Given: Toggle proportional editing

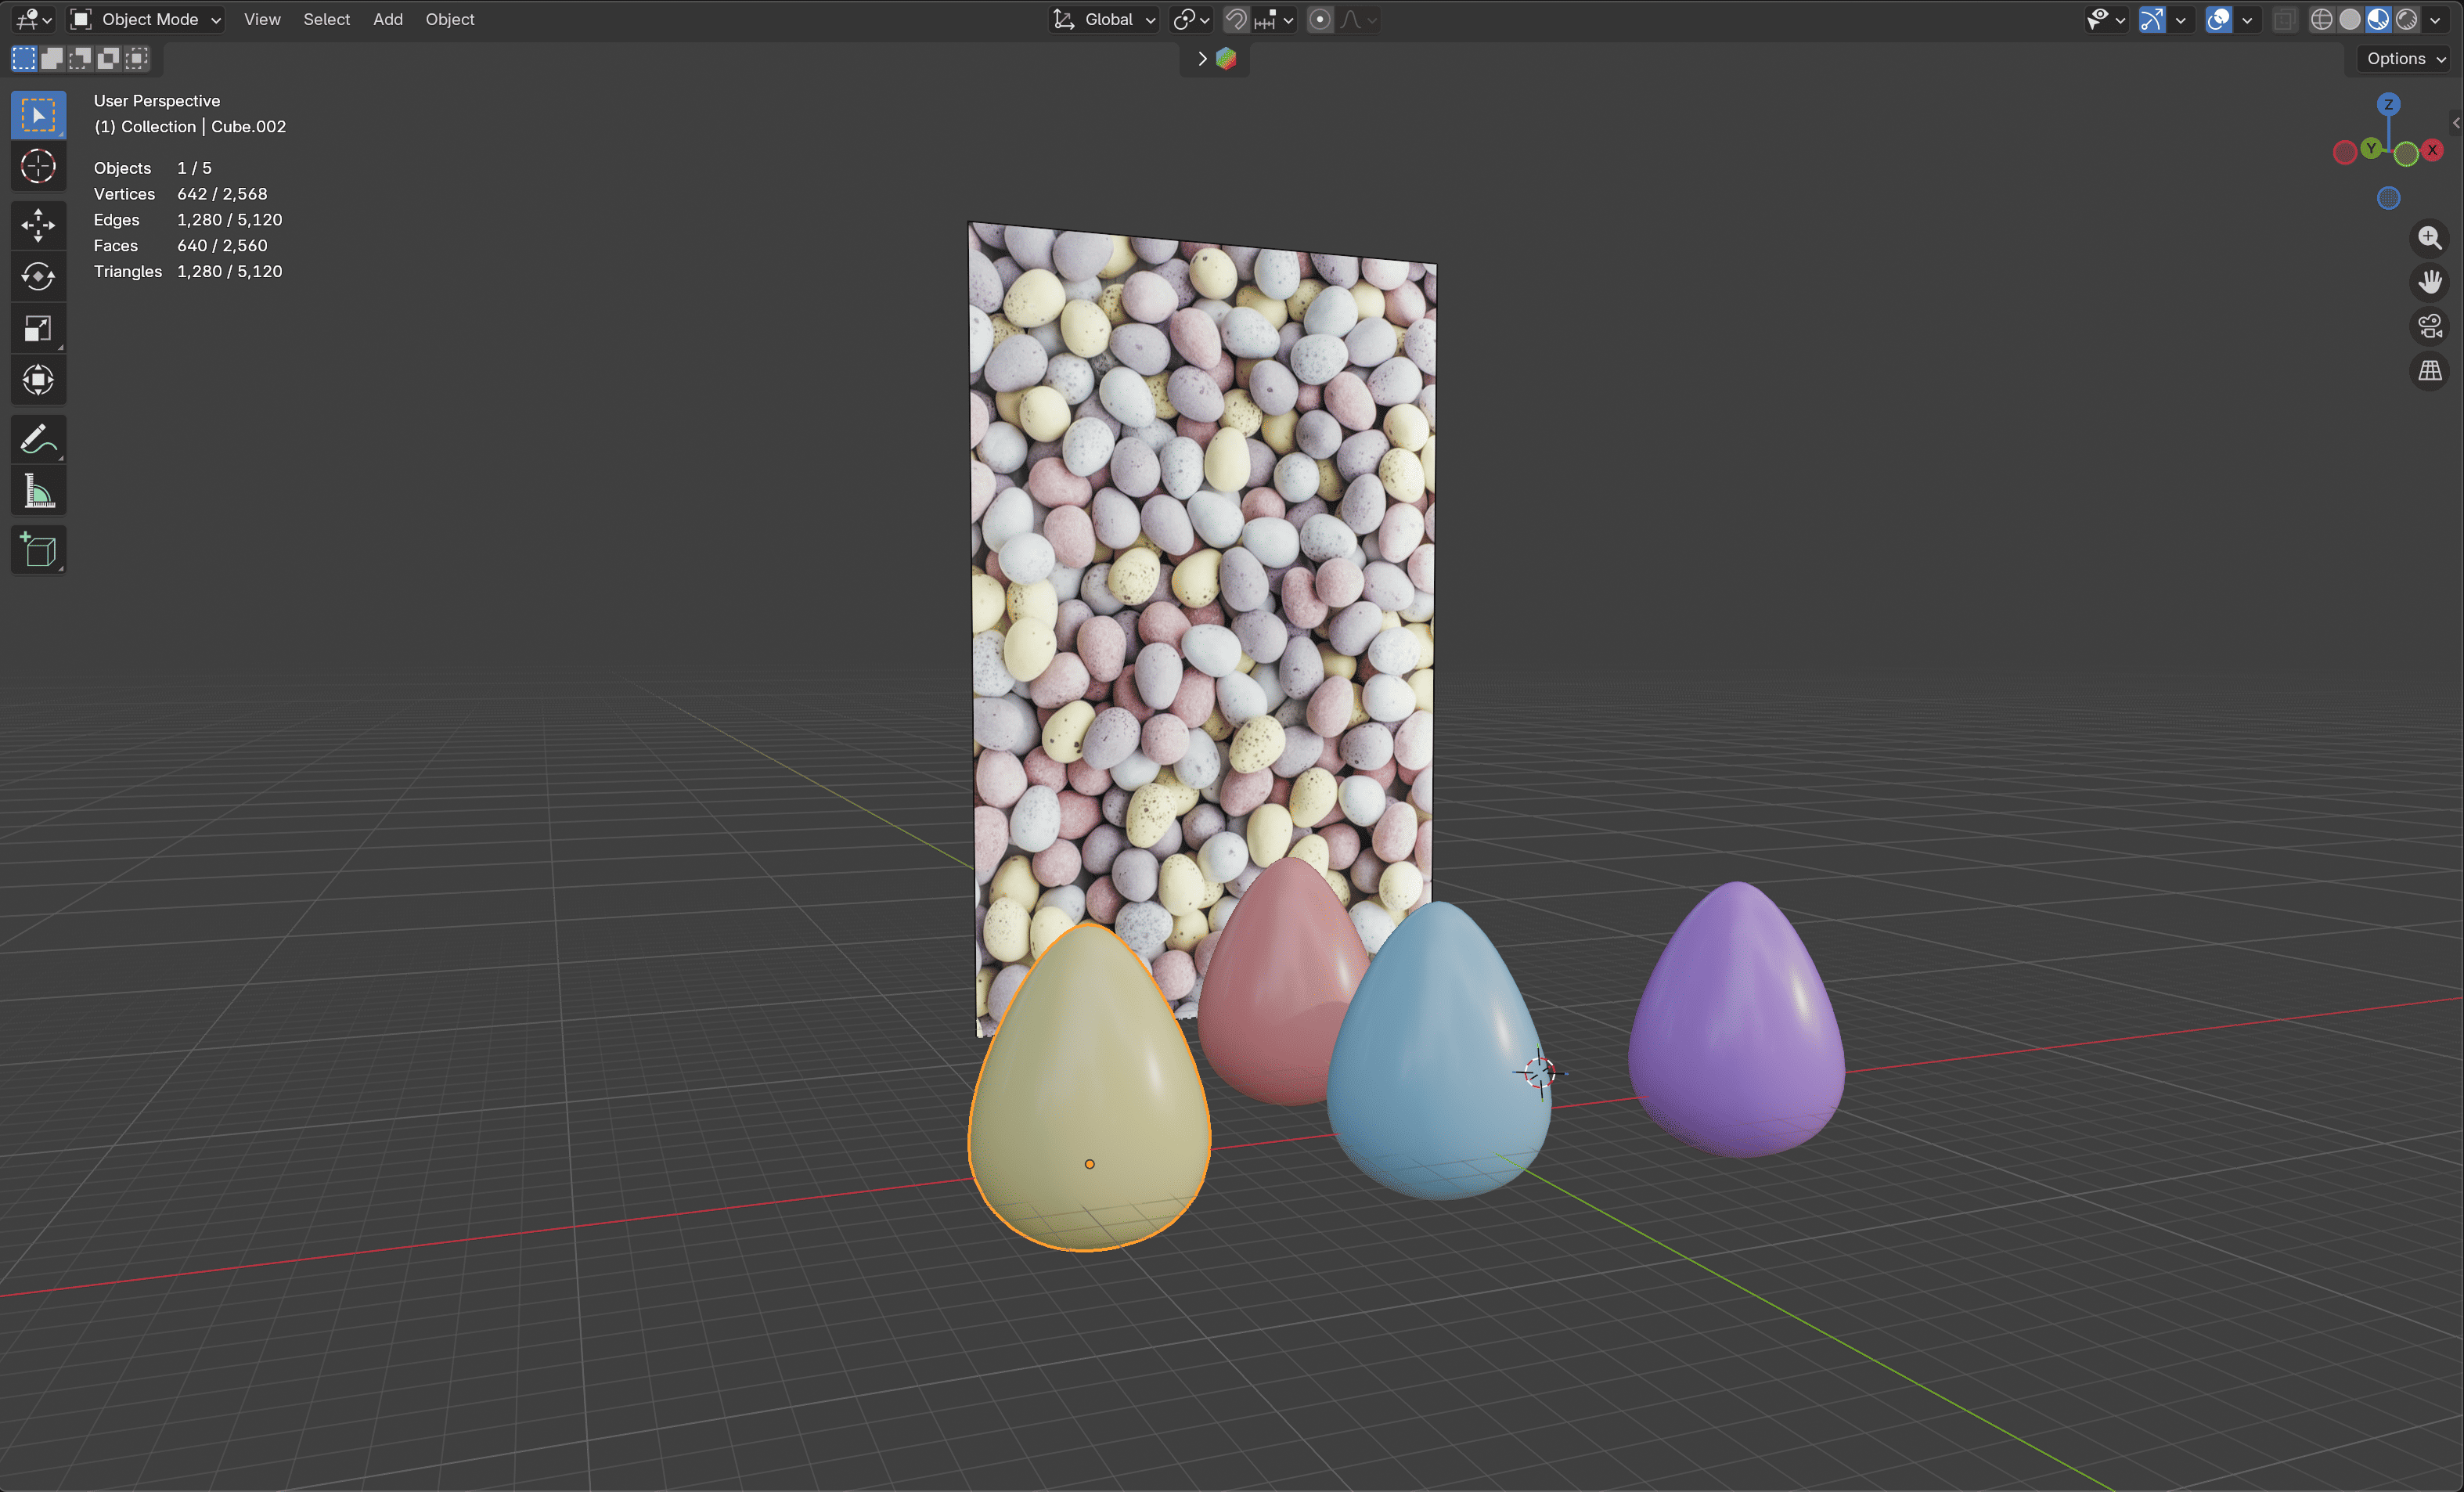Looking at the screenshot, I should pyautogui.click(x=1320, y=19).
